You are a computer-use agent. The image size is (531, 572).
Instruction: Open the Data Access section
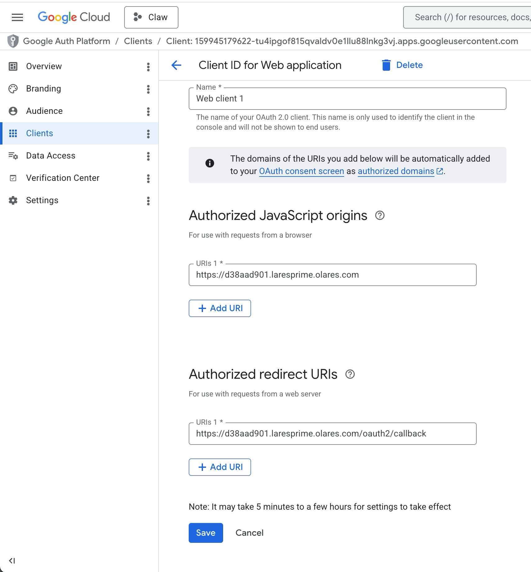(x=51, y=156)
